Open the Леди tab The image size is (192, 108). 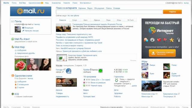coord(108,20)
